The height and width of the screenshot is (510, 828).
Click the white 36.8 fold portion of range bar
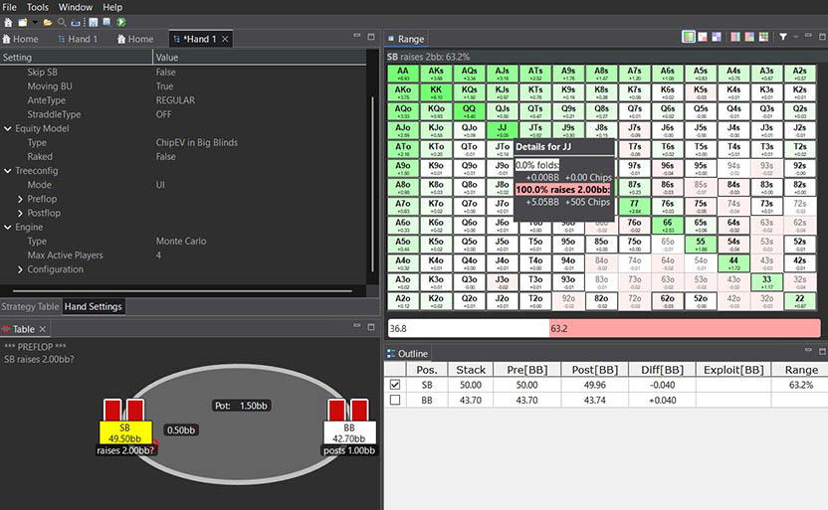point(469,328)
